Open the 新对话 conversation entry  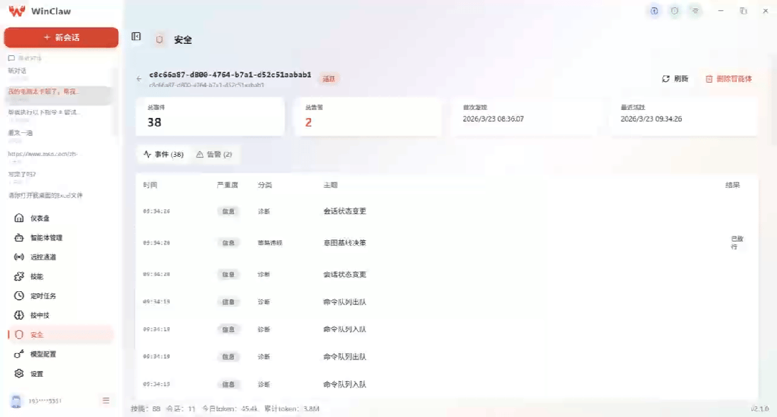click(58, 74)
